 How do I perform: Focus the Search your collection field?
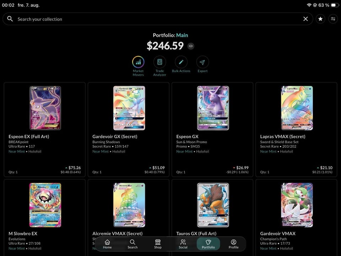pyautogui.click(x=158, y=19)
